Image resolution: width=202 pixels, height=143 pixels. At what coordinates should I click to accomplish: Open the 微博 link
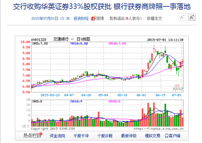100,18
